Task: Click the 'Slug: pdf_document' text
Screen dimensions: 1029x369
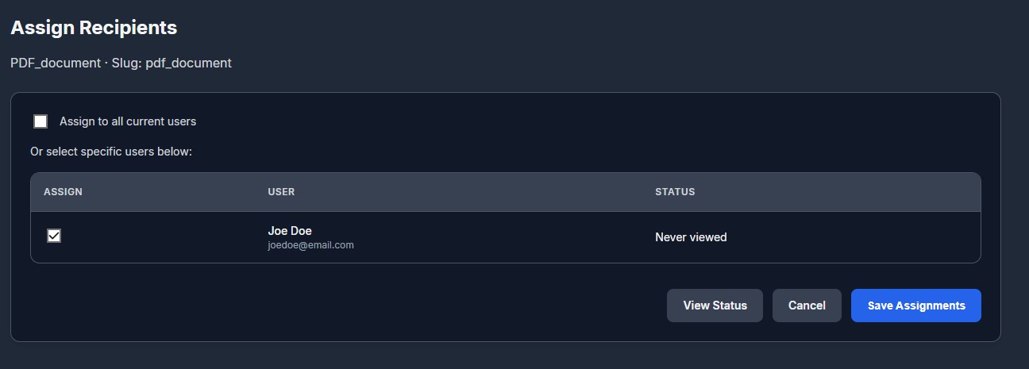Action: click(x=171, y=63)
